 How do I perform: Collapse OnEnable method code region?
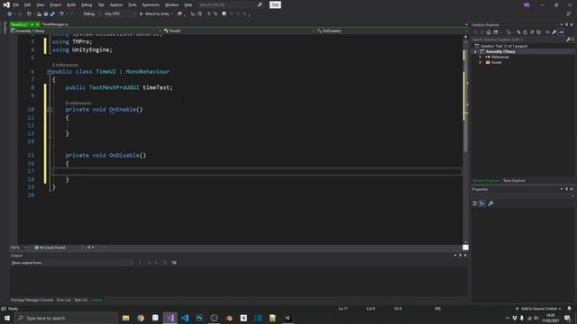coord(50,110)
